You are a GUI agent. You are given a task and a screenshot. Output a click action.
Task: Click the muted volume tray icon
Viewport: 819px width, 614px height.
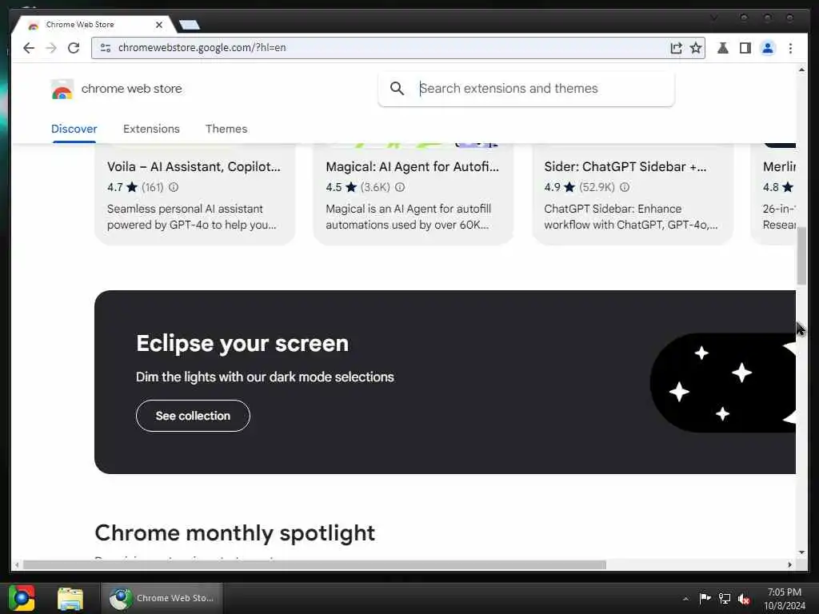[x=744, y=599]
